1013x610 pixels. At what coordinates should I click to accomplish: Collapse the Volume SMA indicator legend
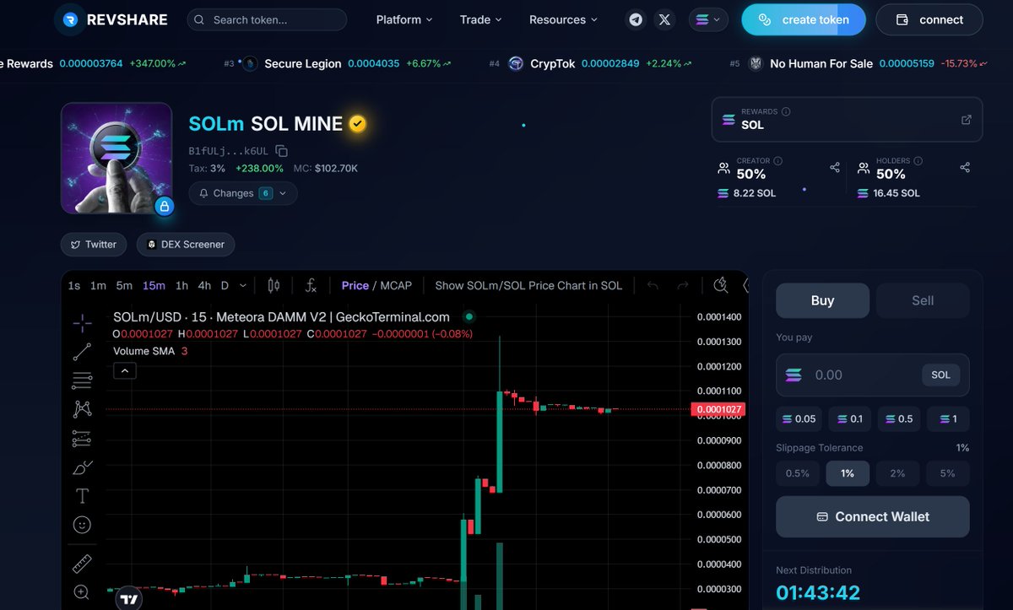(x=124, y=370)
